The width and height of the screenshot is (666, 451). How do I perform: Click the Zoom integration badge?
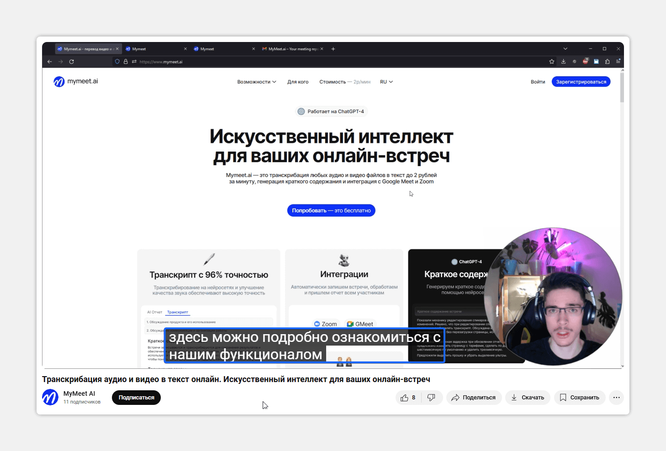[x=325, y=324]
